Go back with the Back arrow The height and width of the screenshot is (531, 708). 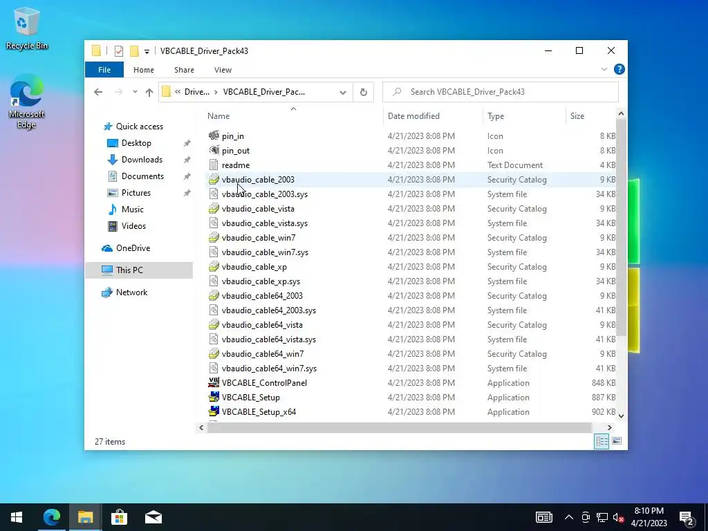[x=98, y=92]
